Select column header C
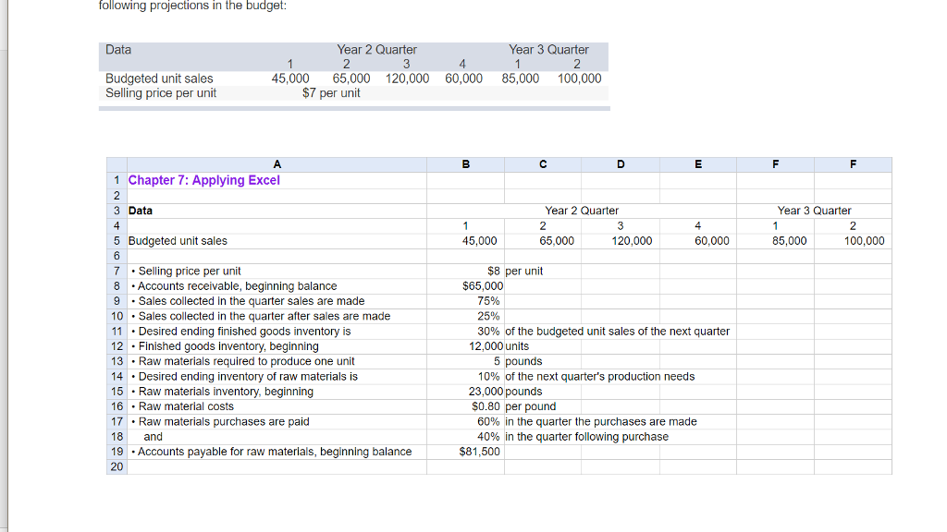This screenshot has height=532, width=947. click(x=542, y=163)
